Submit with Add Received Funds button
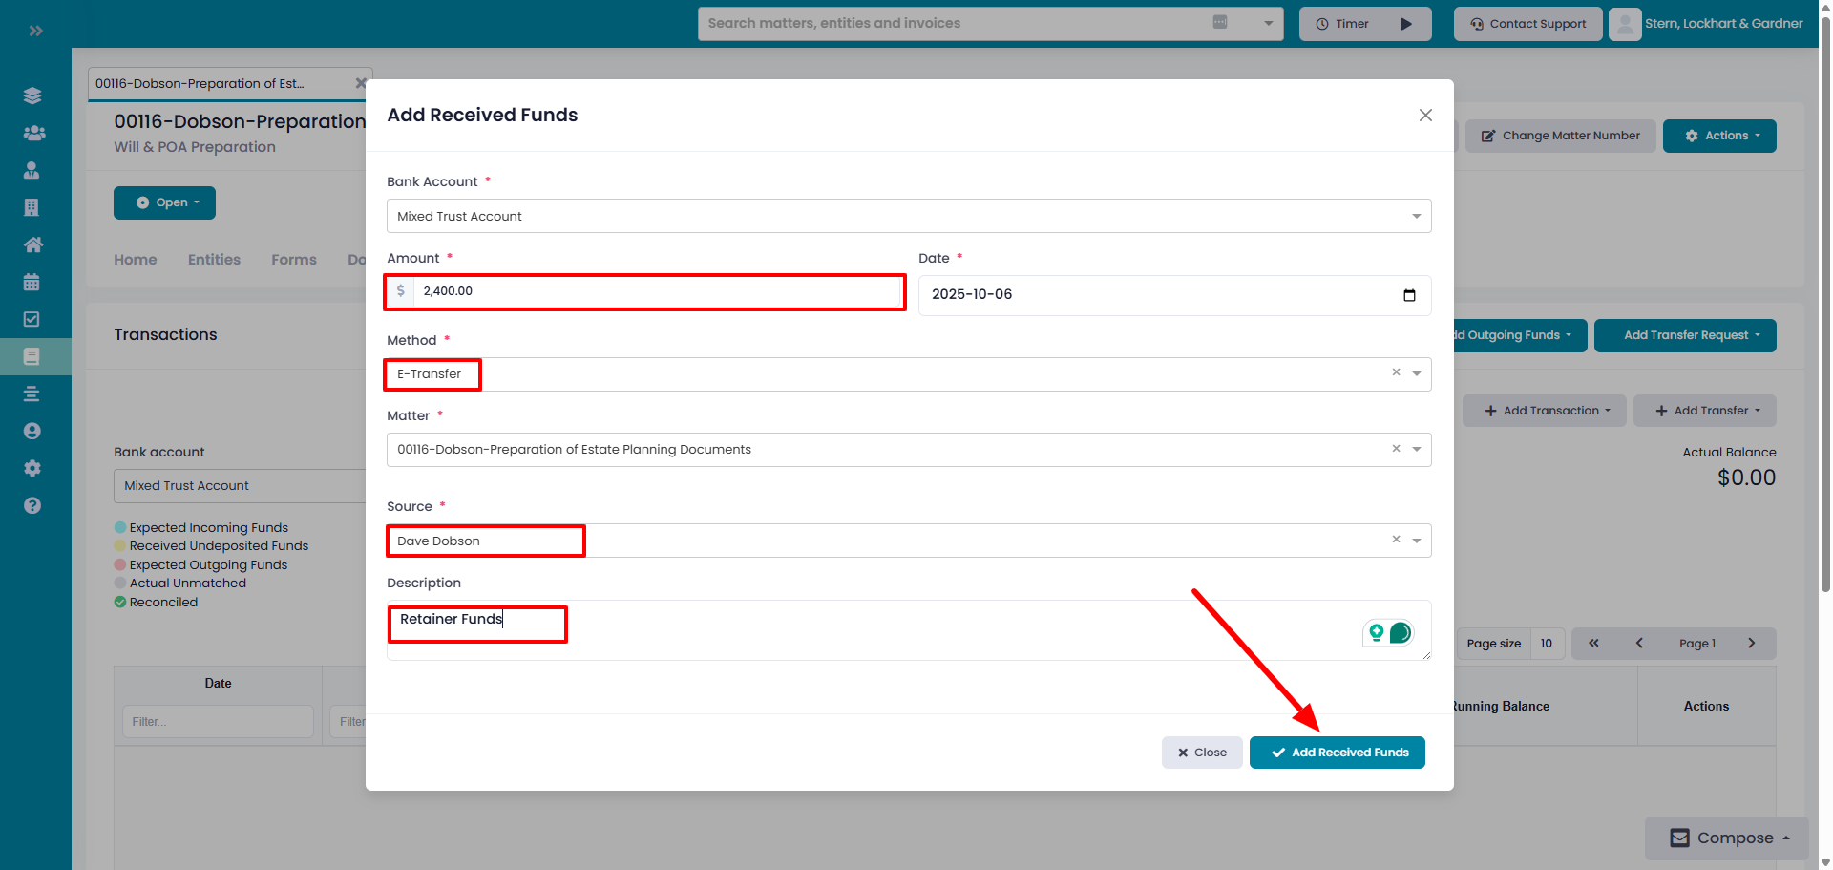This screenshot has width=1833, height=870. pyautogui.click(x=1337, y=753)
